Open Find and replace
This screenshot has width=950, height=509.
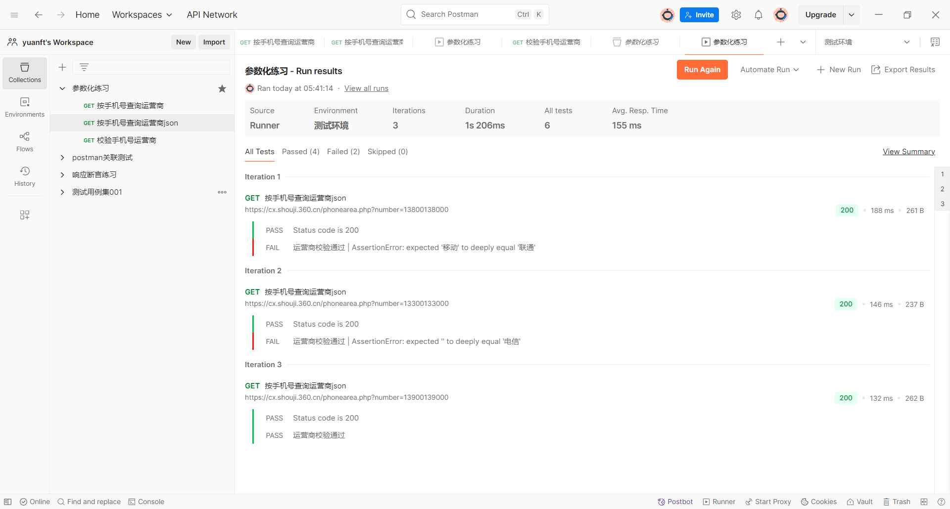89,502
